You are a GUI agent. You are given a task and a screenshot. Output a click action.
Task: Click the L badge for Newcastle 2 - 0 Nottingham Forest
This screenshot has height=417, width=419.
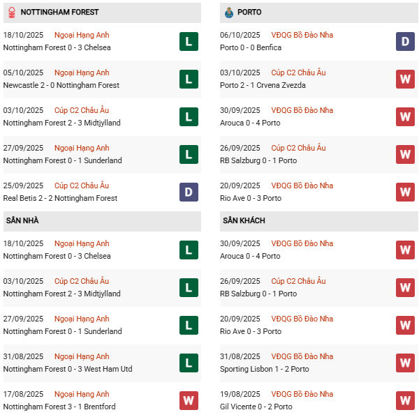pos(189,79)
